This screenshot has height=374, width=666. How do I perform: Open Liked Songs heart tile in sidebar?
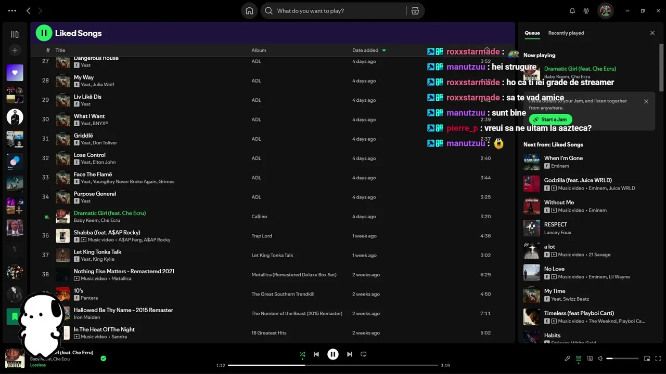pyautogui.click(x=15, y=73)
